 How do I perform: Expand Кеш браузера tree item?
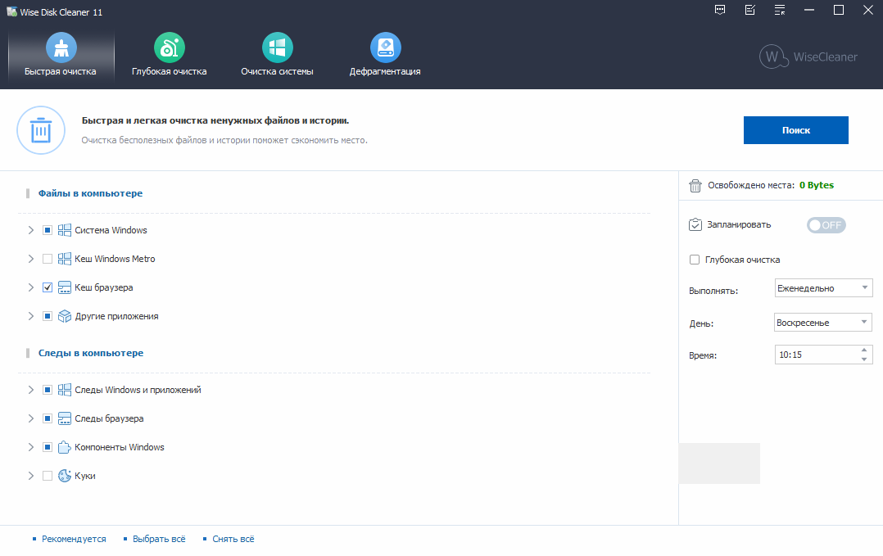pos(31,287)
